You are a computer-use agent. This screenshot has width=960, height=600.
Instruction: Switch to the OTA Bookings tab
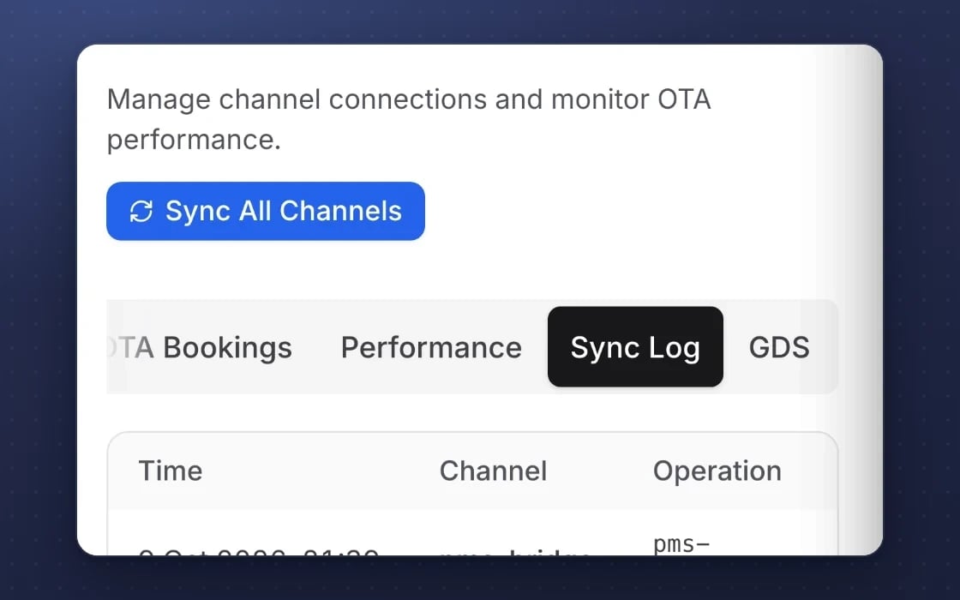click(x=201, y=347)
